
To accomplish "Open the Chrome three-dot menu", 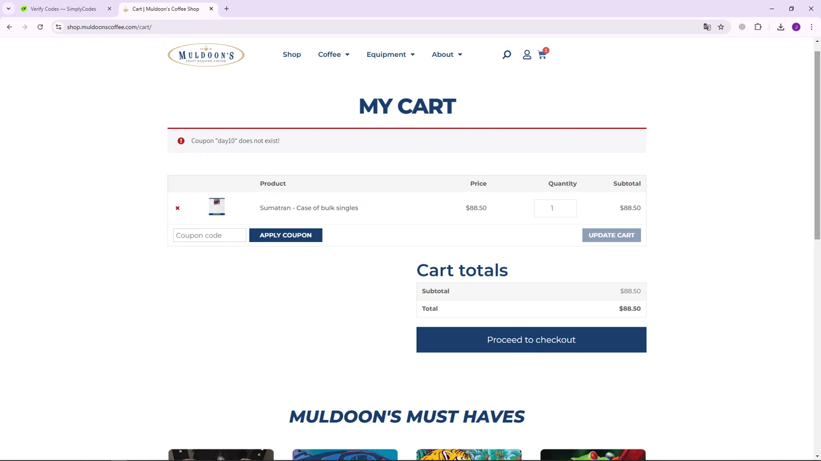I will [812, 27].
